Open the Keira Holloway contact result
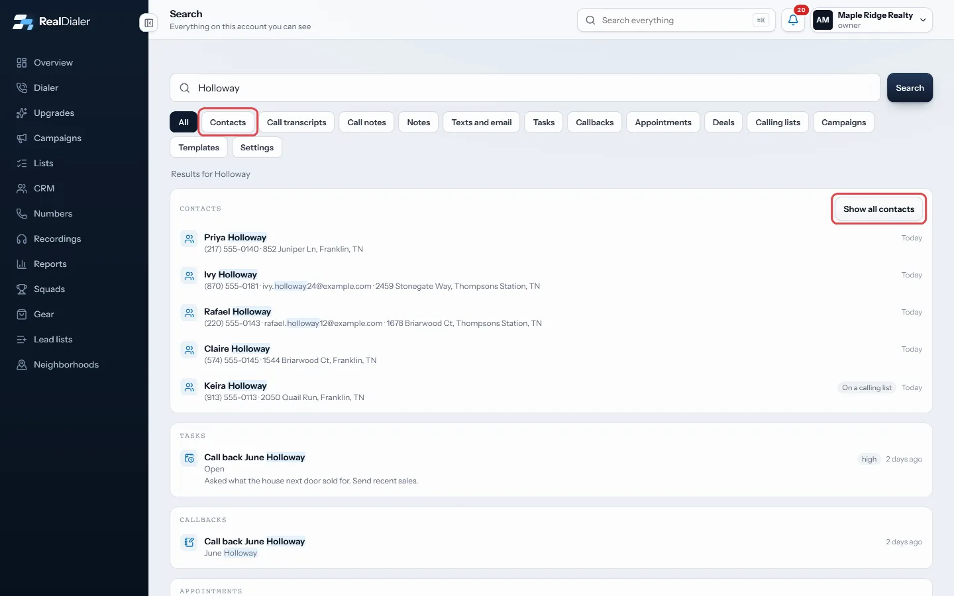 pyautogui.click(x=551, y=391)
